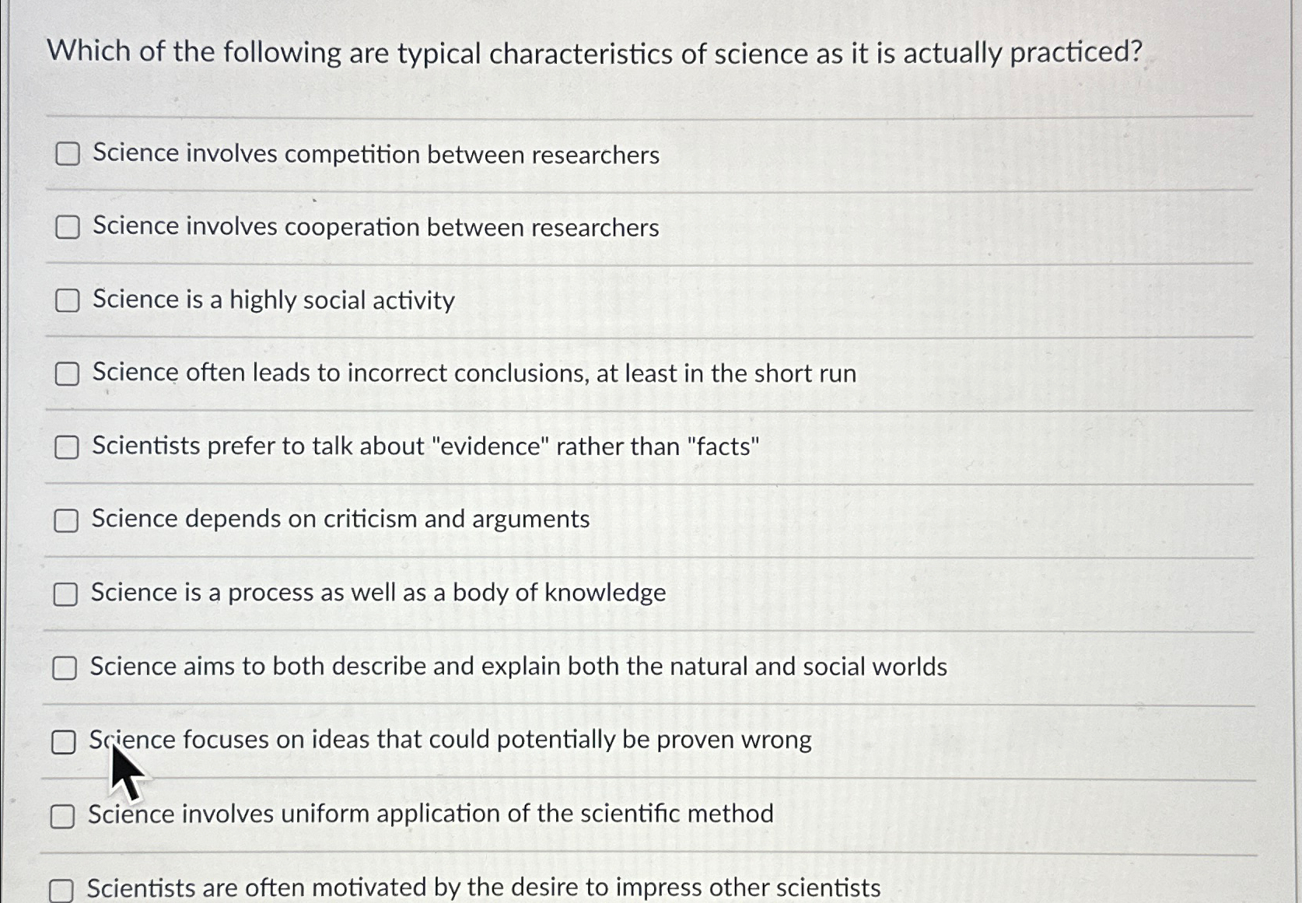The width and height of the screenshot is (1302, 903).
Task: Tick the 'Science is a highly social activity' checkbox
Action: [x=67, y=300]
